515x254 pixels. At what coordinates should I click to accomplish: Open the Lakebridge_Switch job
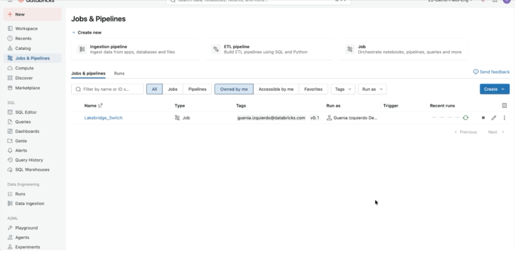click(103, 117)
